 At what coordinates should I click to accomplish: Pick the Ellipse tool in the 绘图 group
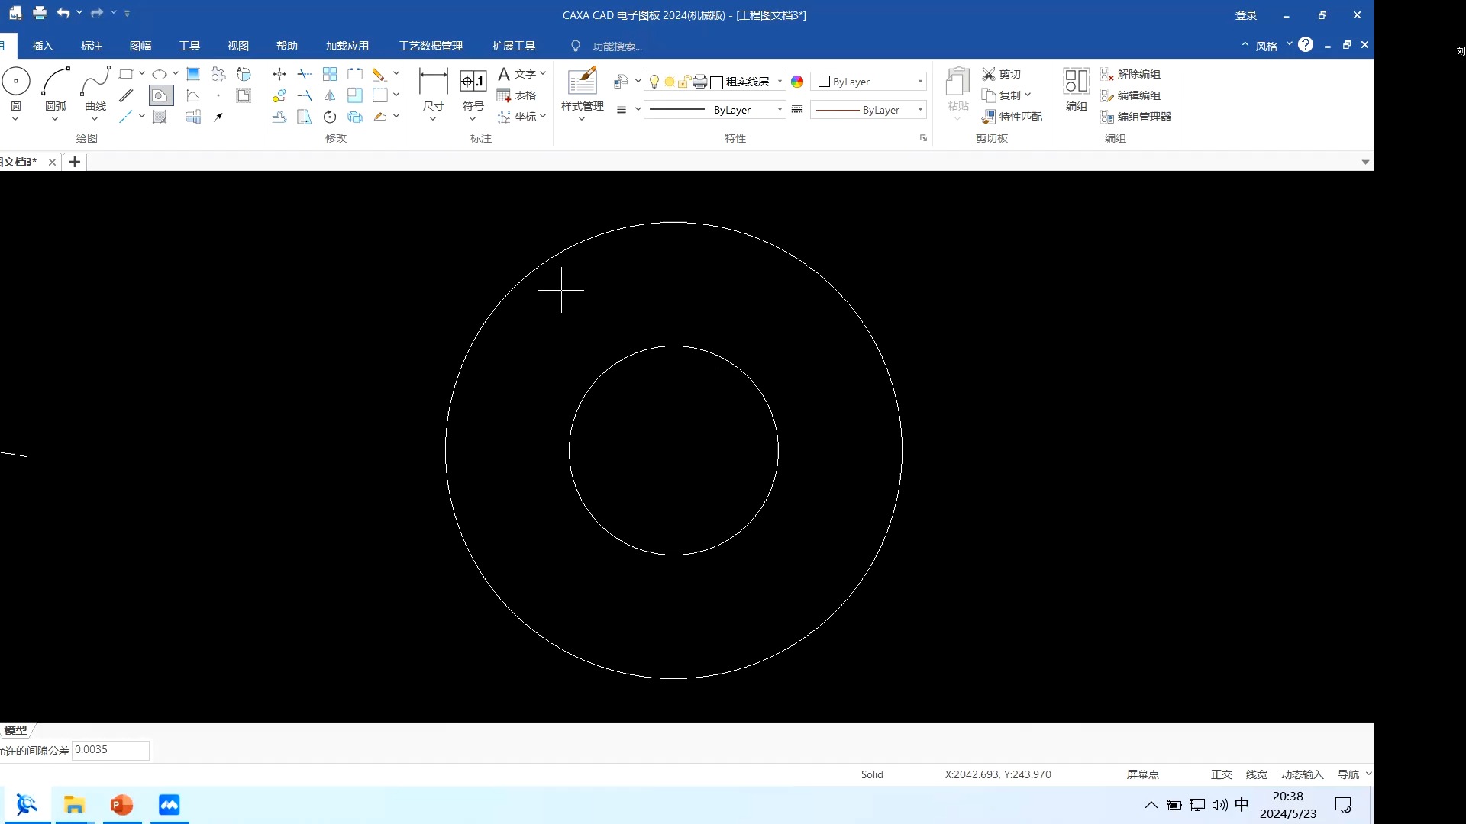(x=160, y=74)
